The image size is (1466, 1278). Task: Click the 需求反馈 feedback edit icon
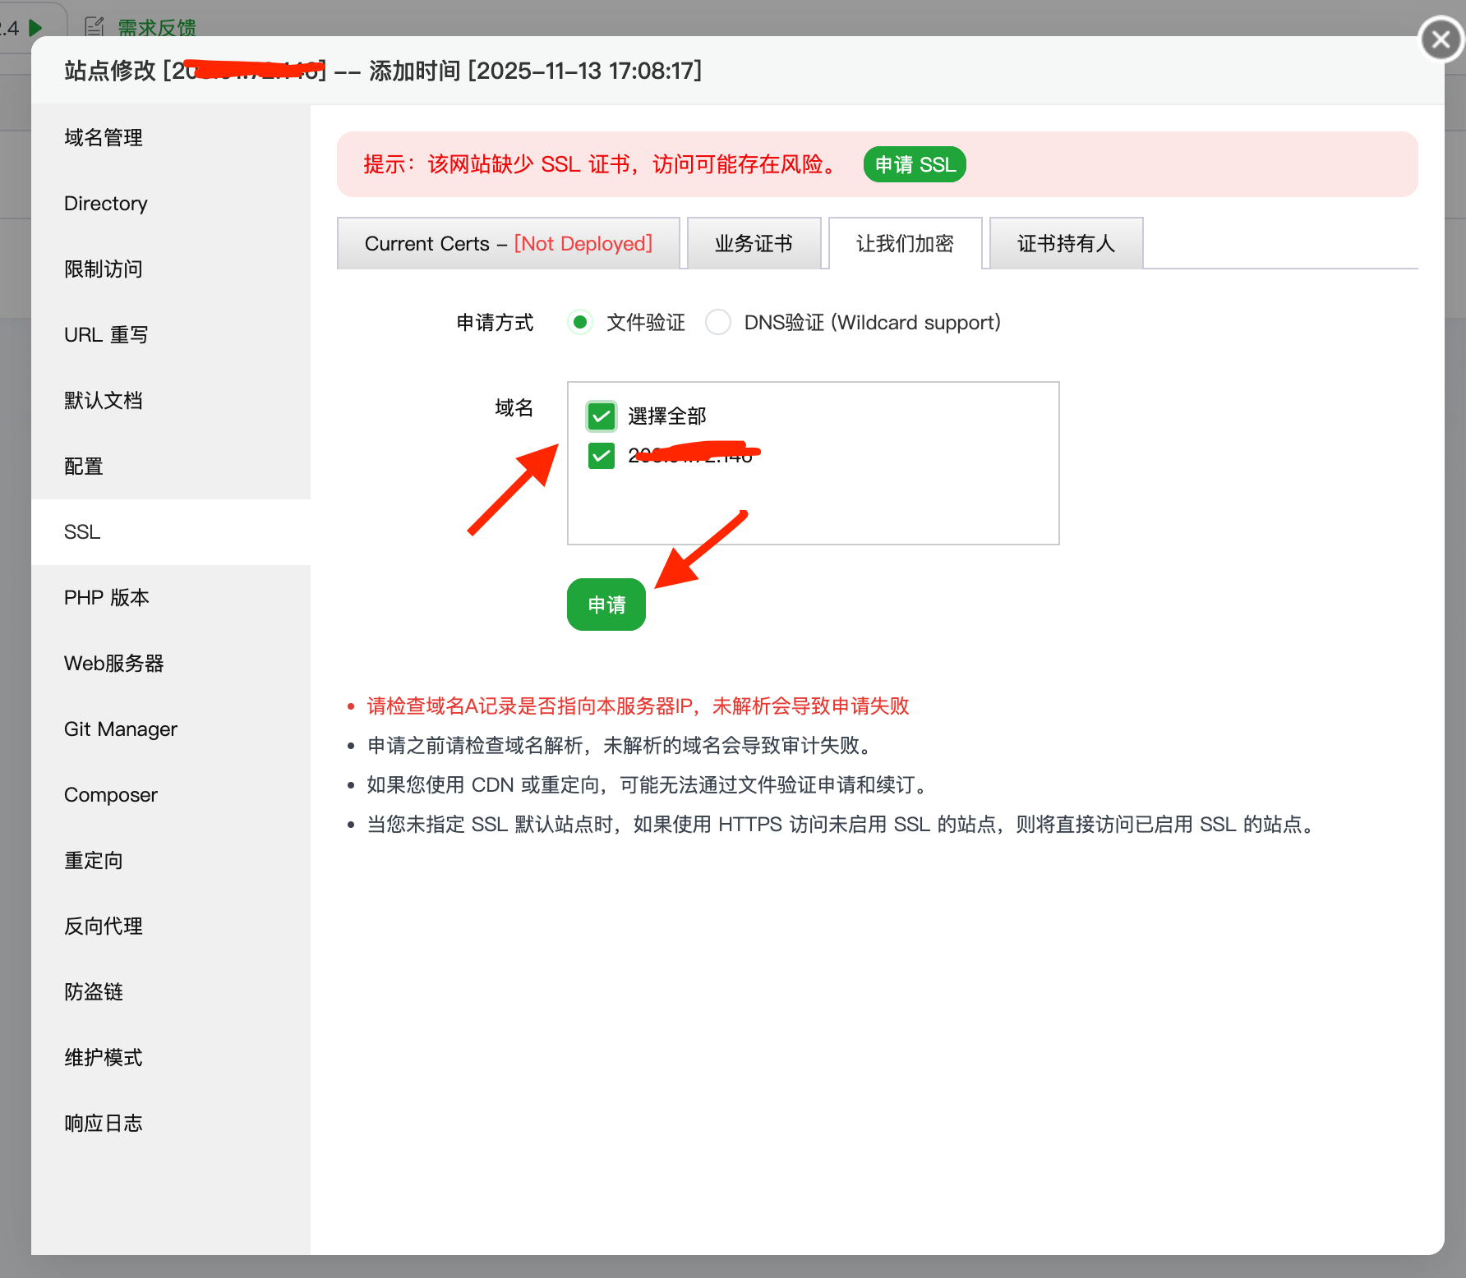coord(95,27)
